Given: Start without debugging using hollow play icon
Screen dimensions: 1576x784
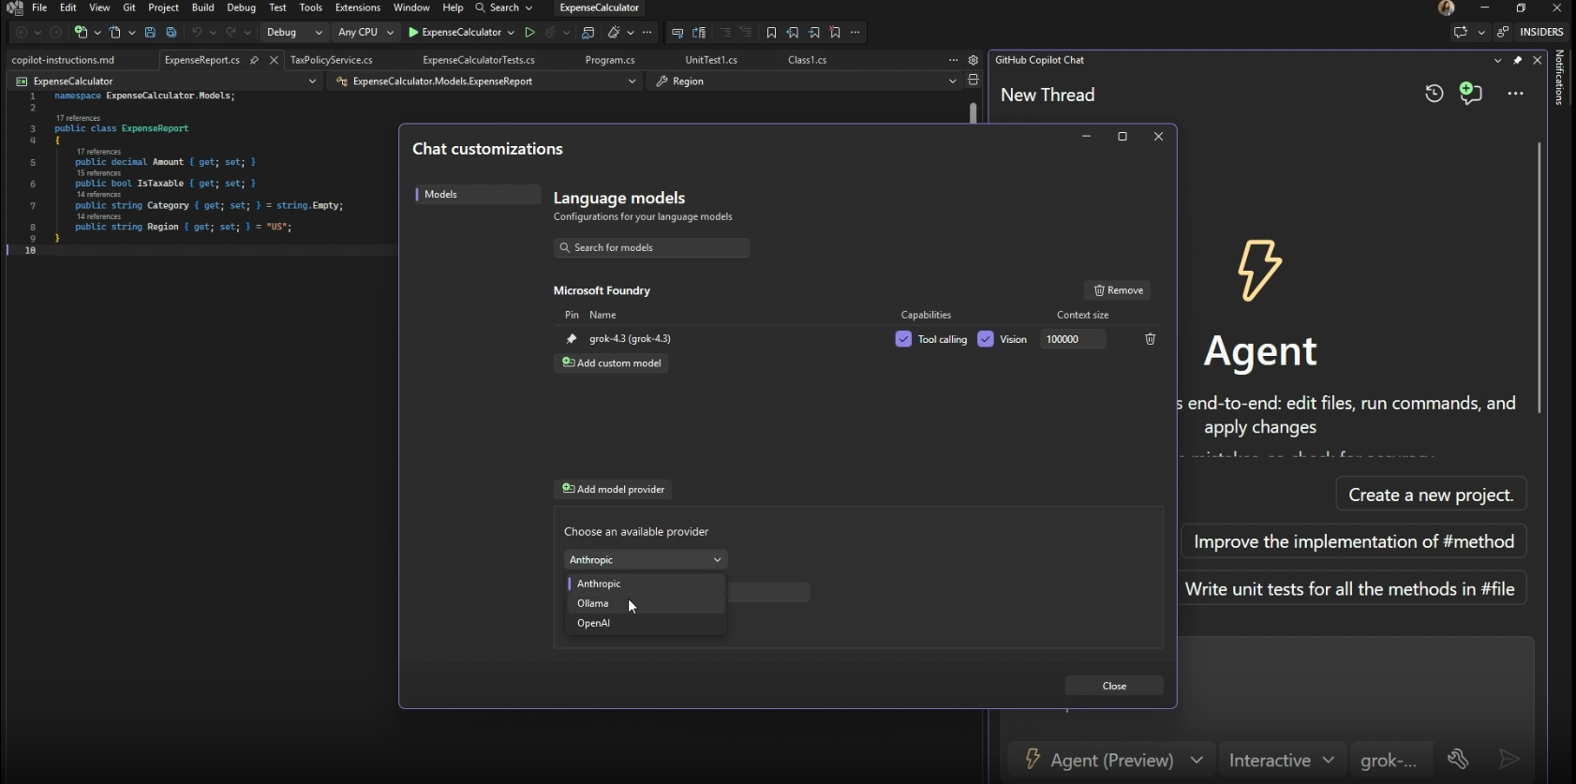Looking at the screenshot, I should pyautogui.click(x=529, y=32).
